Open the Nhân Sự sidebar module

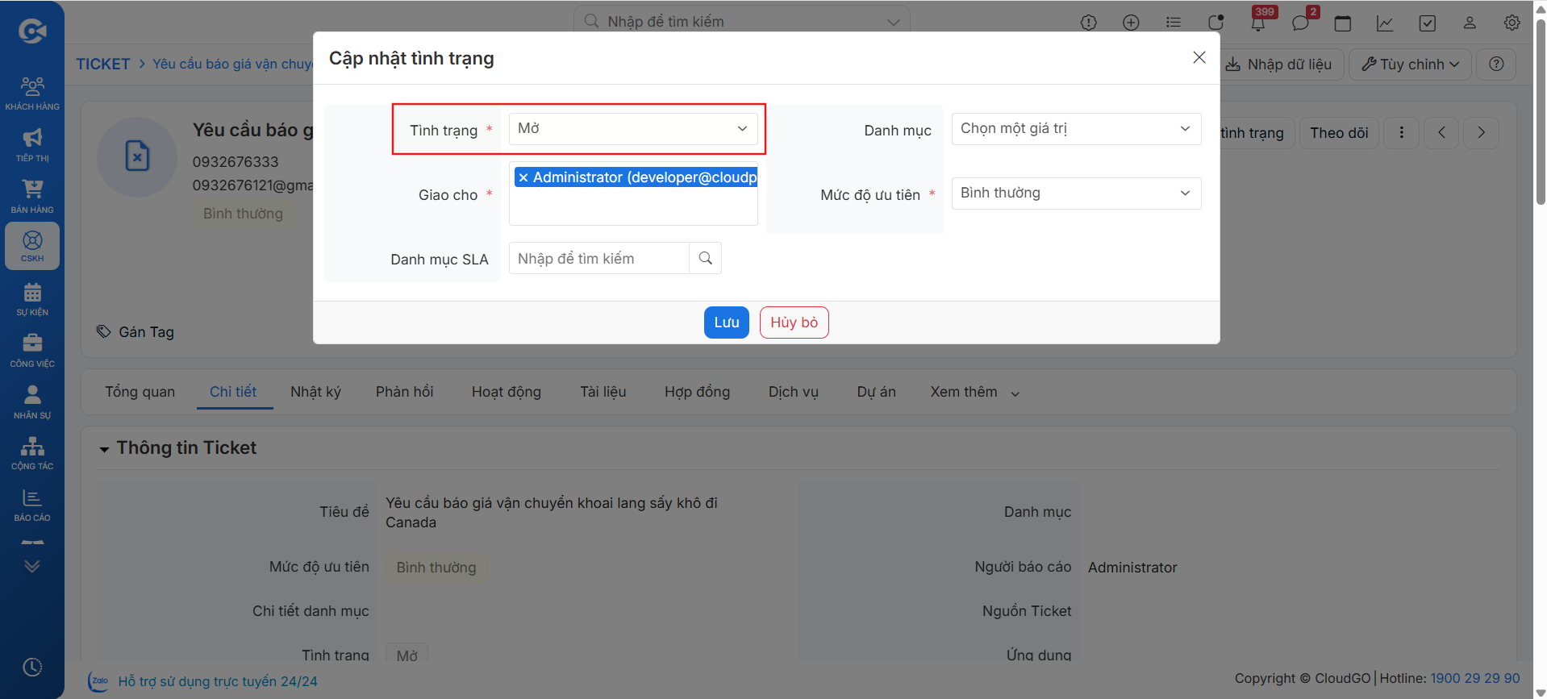(x=32, y=402)
